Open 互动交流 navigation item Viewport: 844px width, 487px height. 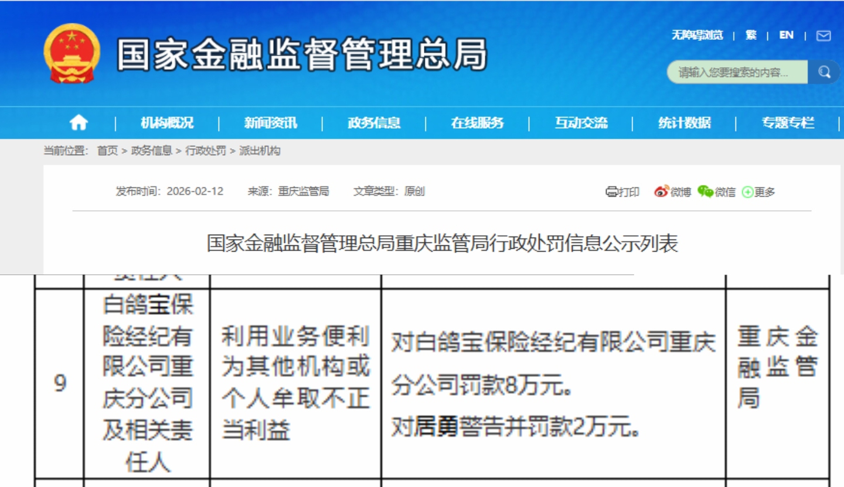click(581, 123)
